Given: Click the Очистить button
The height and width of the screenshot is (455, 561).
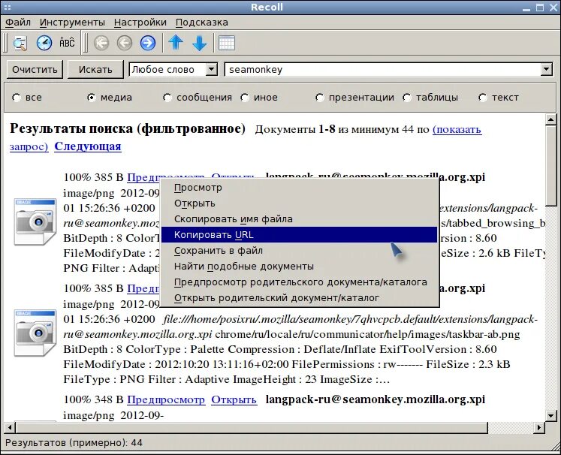Looking at the screenshot, I should [x=35, y=69].
